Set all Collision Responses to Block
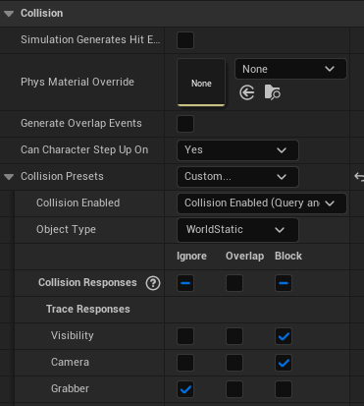Screen dimensions: 364x406 pos(284,283)
